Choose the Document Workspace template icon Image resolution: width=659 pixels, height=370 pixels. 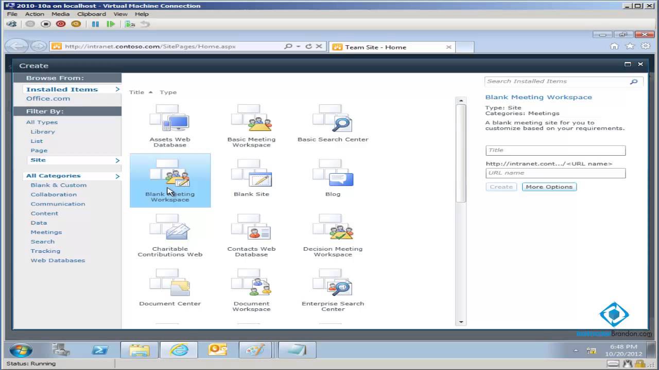(x=251, y=282)
